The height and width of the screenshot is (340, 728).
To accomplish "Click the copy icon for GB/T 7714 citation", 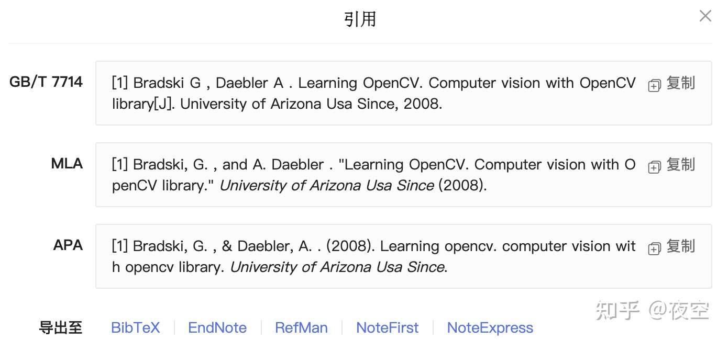I will click(654, 86).
